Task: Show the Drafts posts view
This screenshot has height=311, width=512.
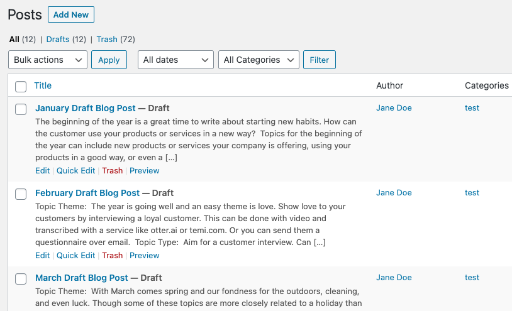Action: pos(58,39)
